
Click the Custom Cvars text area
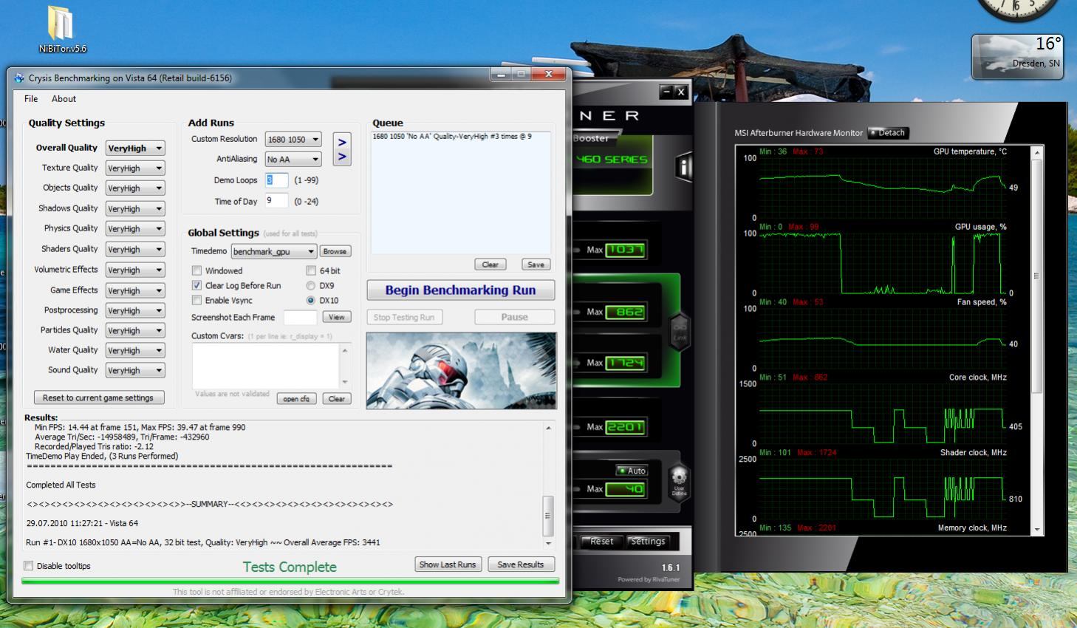pos(267,366)
